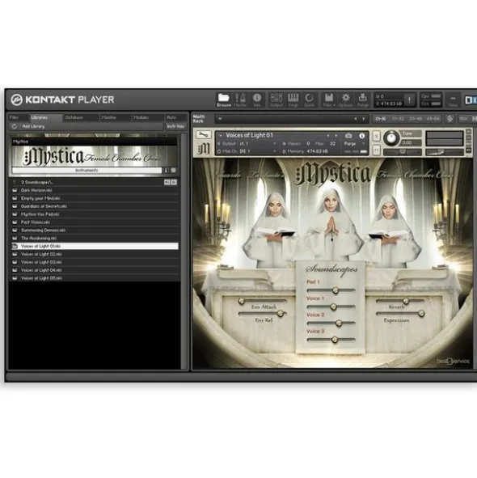Click the wrench edit instrument icon
This screenshot has height=478, width=477.
point(203,134)
